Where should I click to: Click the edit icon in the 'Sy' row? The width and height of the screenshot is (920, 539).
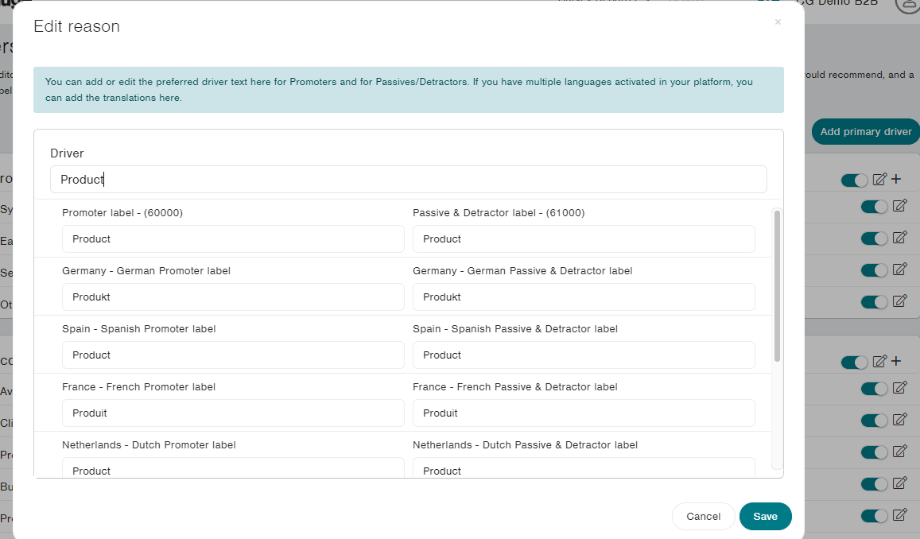tap(899, 206)
